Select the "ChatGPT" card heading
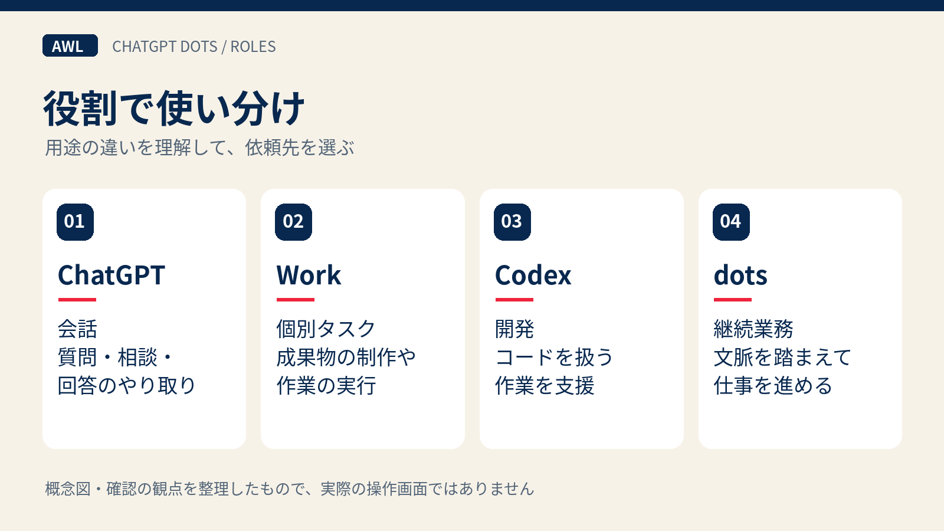The height and width of the screenshot is (531, 944). point(112,276)
